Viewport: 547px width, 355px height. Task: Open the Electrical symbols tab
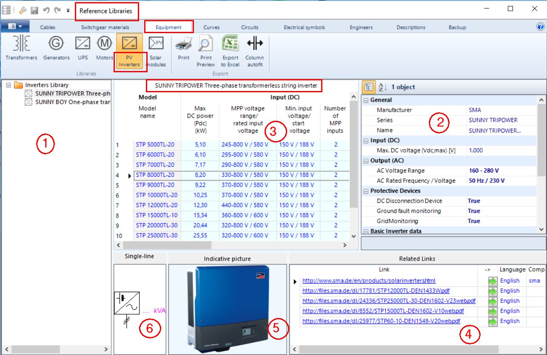click(x=304, y=27)
